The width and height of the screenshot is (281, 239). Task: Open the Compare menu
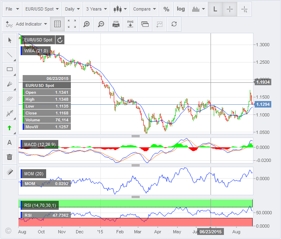point(145,9)
